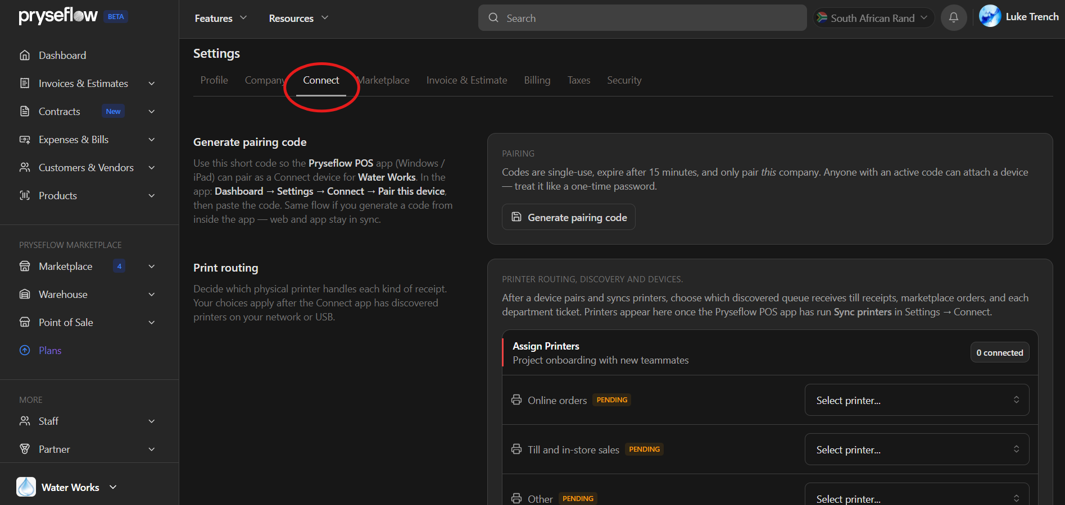Click the Plans upgrade arrow icon
The height and width of the screenshot is (505, 1065).
(x=25, y=350)
